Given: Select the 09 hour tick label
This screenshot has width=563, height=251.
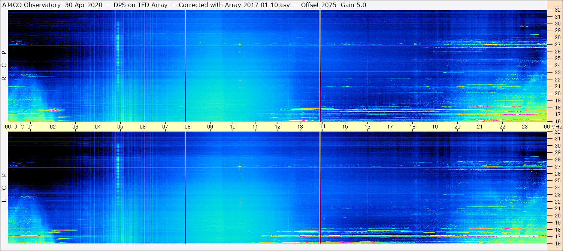Looking at the screenshot, I should click(x=210, y=127).
